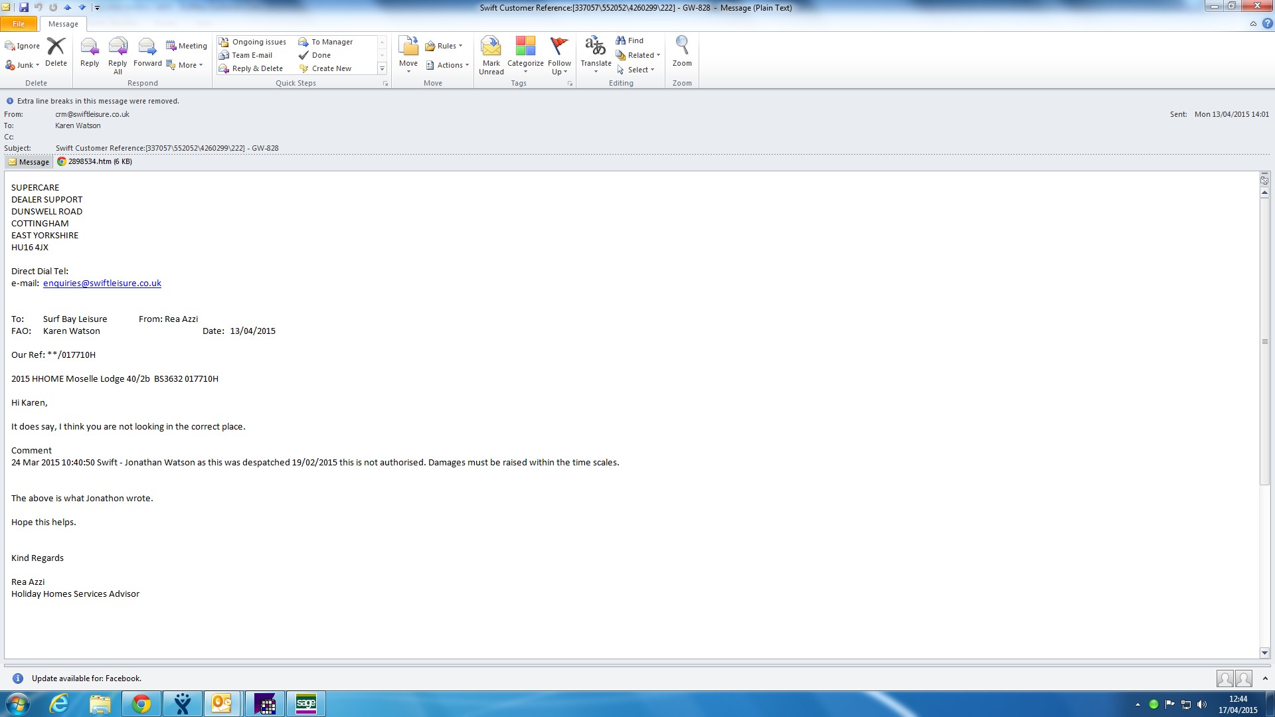The height and width of the screenshot is (717, 1275).
Task: Open the 2898534.htm attachment tab
Action: [94, 161]
